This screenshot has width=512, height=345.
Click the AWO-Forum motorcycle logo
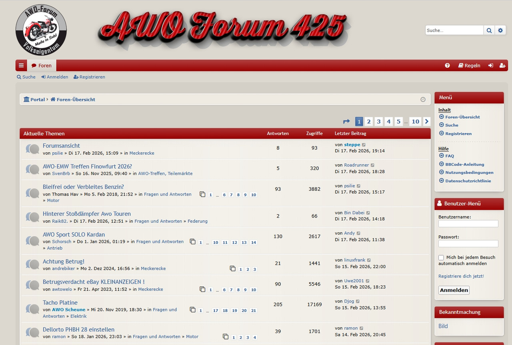click(x=41, y=30)
